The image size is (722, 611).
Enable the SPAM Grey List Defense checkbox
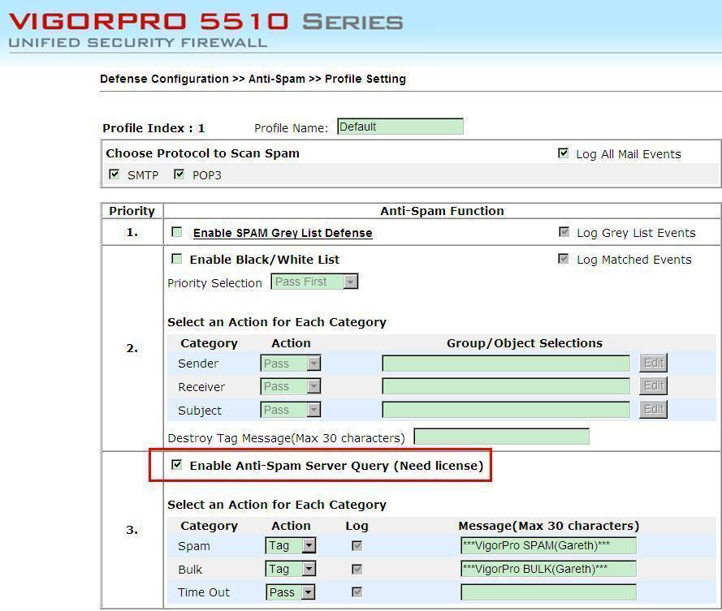click(x=177, y=232)
